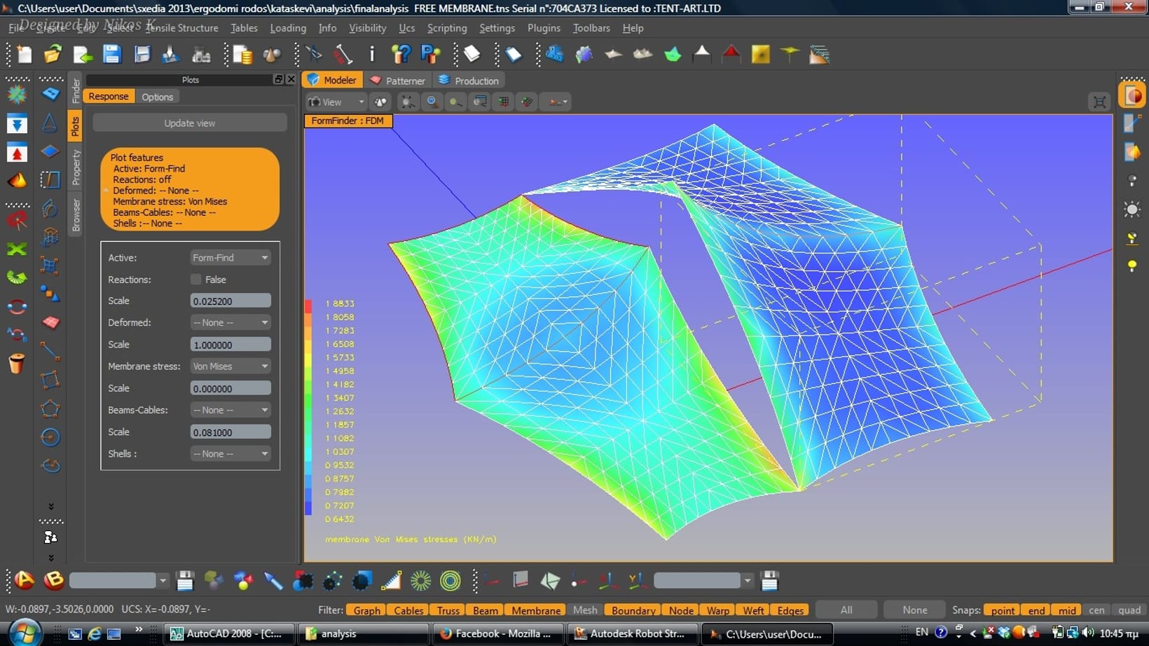Click the yellow square toolbar icon
This screenshot has width=1149, height=646.
pyautogui.click(x=760, y=55)
